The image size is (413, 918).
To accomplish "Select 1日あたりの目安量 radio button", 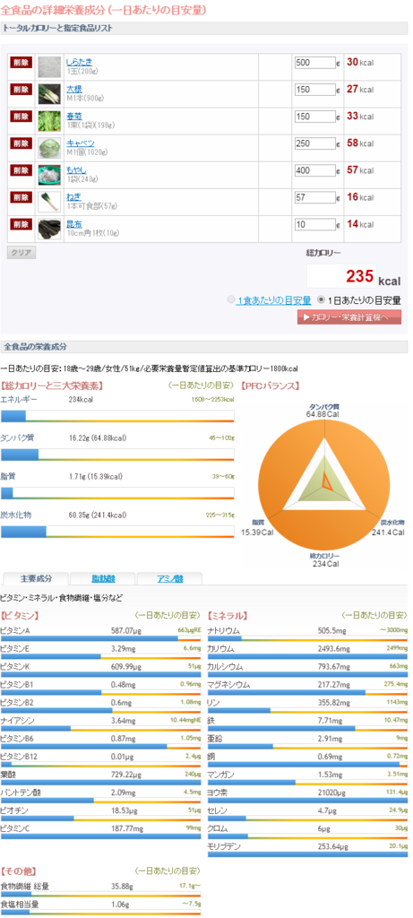I will [x=321, y=299].
